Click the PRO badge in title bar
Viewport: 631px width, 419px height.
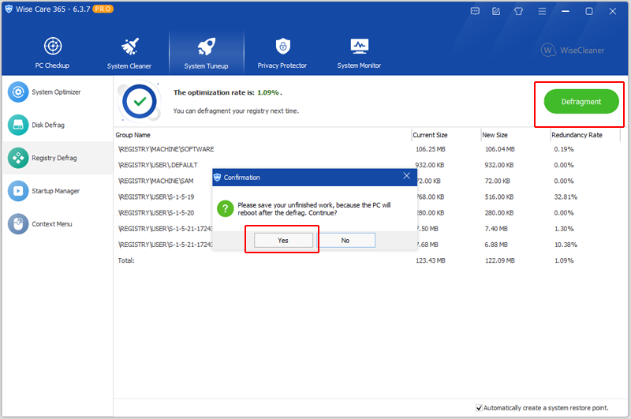(103, 9)
